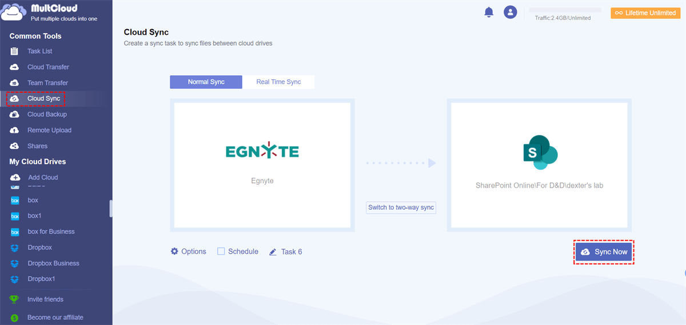Click the My Cloud Drives heading
Screen dimensions: 686x325
(38, 162)
